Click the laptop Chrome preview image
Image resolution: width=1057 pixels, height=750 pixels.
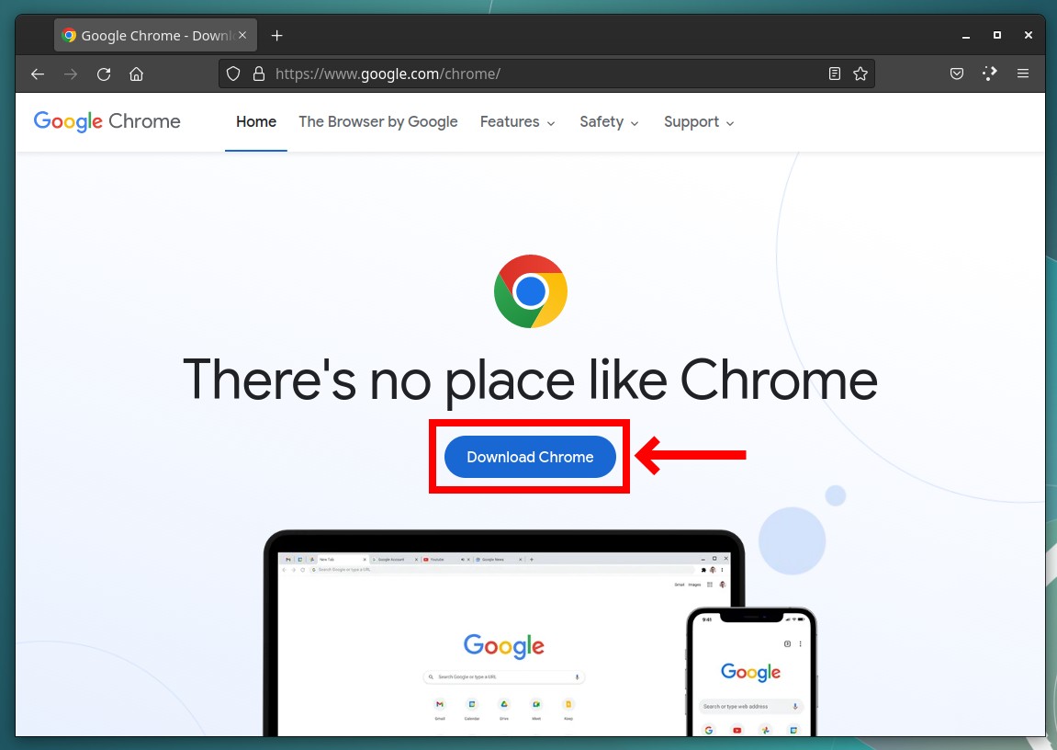pos(504,633)
